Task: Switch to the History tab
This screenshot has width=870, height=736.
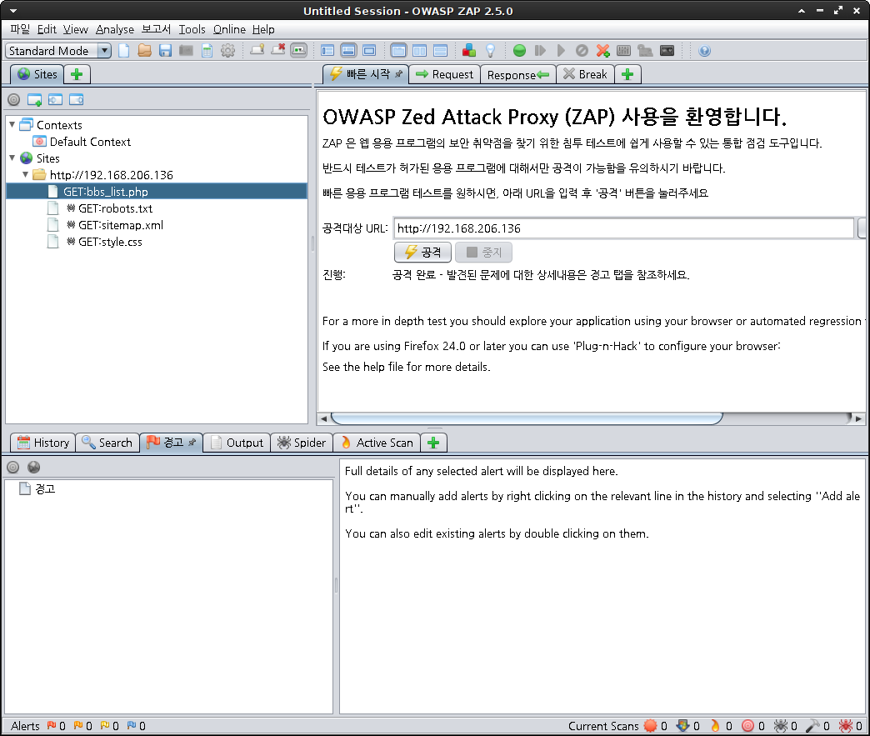Action: tap(43, 443)
